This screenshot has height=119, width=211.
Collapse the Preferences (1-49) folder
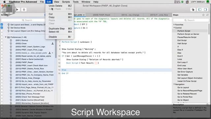coord(6,37)
